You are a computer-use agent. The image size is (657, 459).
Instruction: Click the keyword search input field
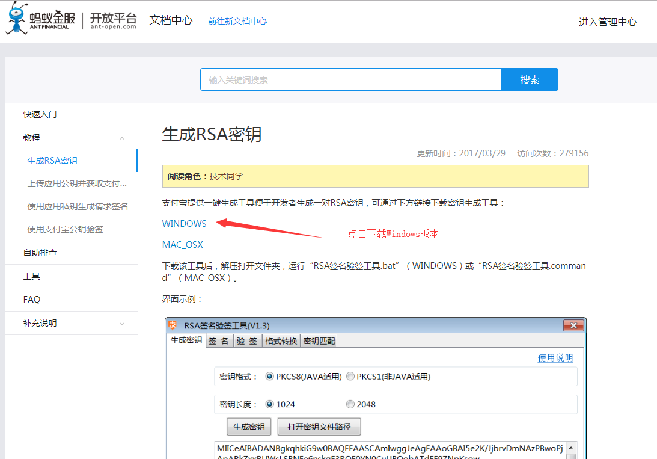click(x=350, y=79)
